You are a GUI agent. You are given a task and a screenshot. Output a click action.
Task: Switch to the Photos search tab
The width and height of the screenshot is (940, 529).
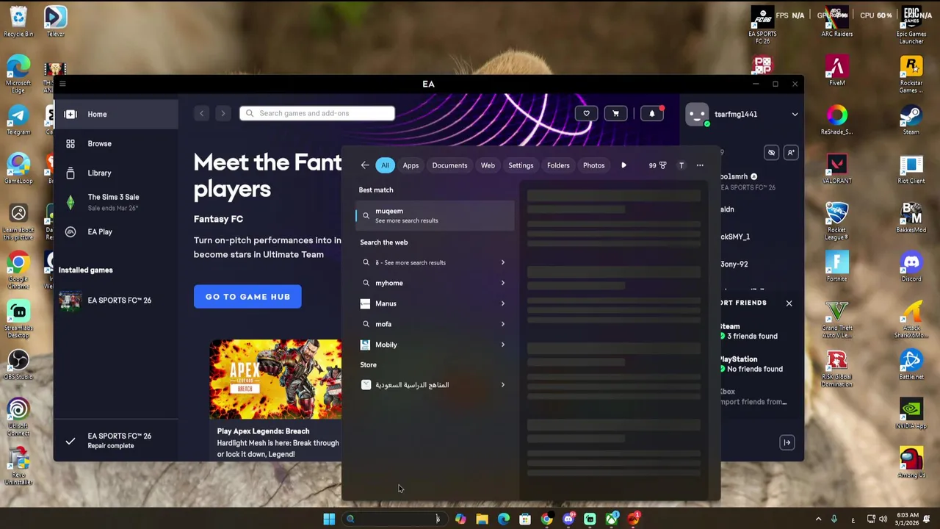[593, 165]
